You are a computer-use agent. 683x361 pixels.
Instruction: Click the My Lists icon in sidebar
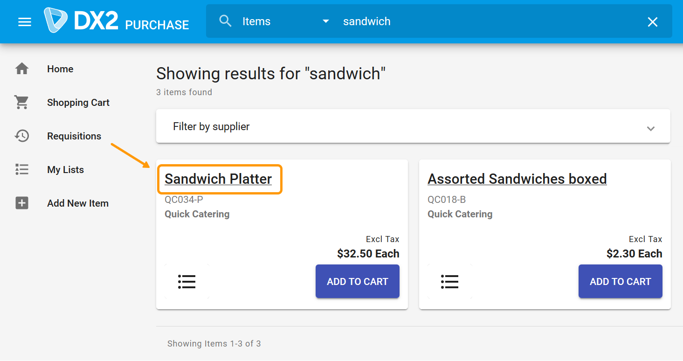pyautogui.click(x=22, y=170)
